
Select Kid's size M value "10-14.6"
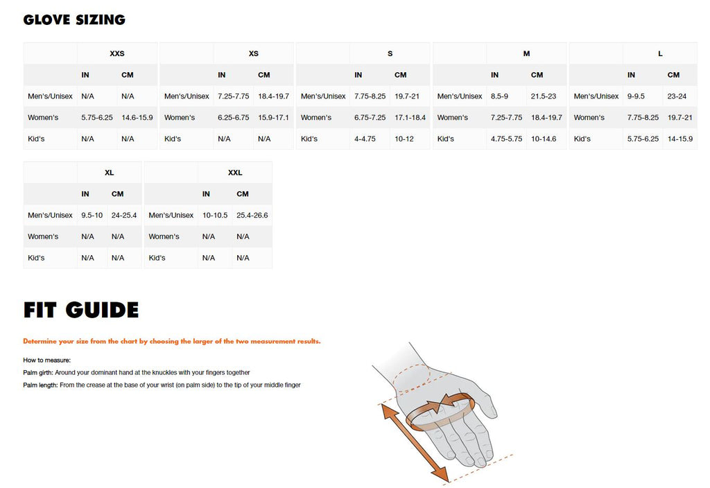point(544,139)
